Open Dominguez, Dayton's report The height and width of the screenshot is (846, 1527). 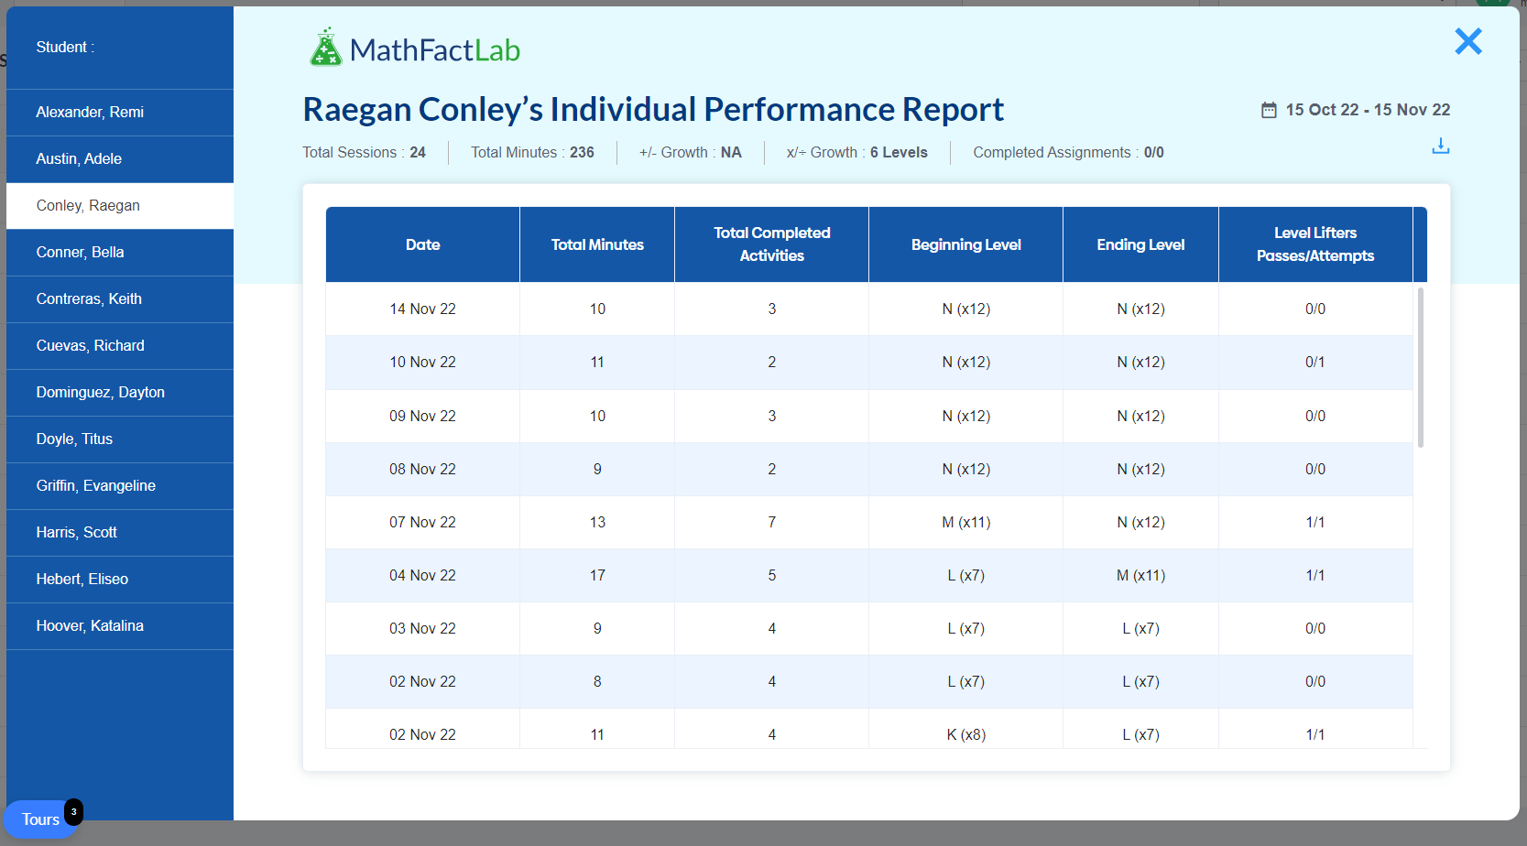click(120, 393)
